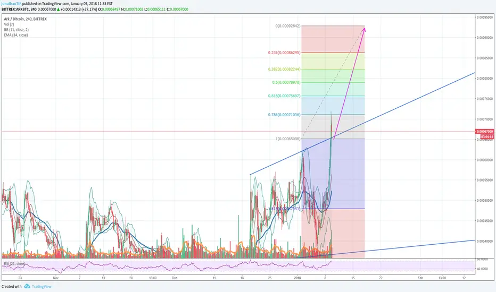496x292 pixels.
Task: Click the TradingView logo icon beside Created with
Action: [x=27, y=286]
